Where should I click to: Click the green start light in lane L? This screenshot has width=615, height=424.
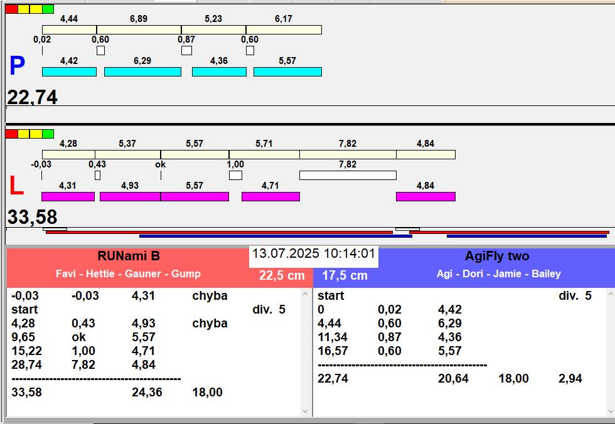click(48, 134)
